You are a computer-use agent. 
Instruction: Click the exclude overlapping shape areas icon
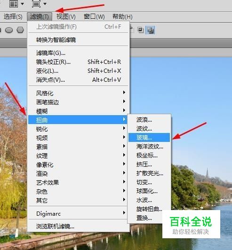(x=150, y=30)
